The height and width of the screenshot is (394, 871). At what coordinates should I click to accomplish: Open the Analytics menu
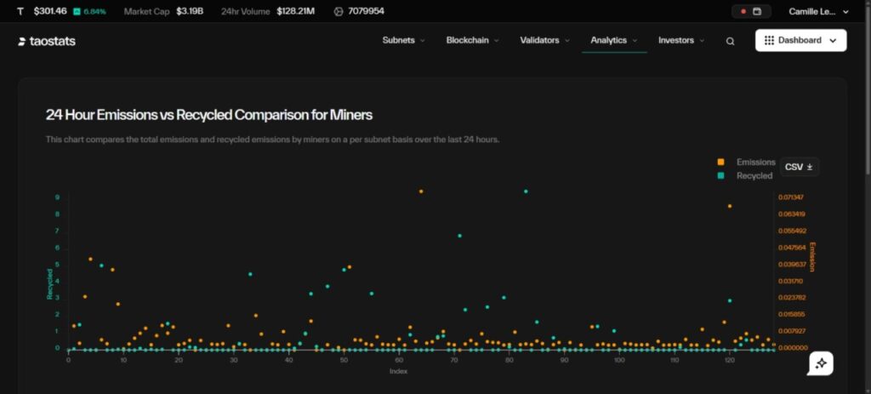pos(613,40)
